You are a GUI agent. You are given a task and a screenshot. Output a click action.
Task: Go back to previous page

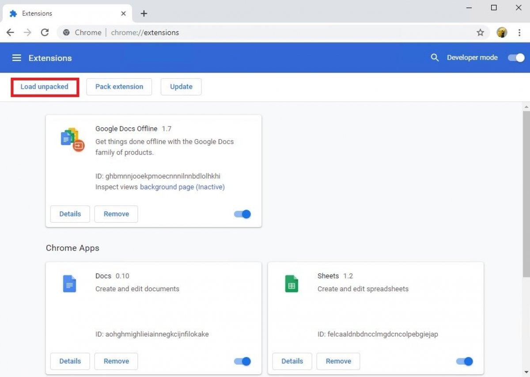(x=11, y=33)
